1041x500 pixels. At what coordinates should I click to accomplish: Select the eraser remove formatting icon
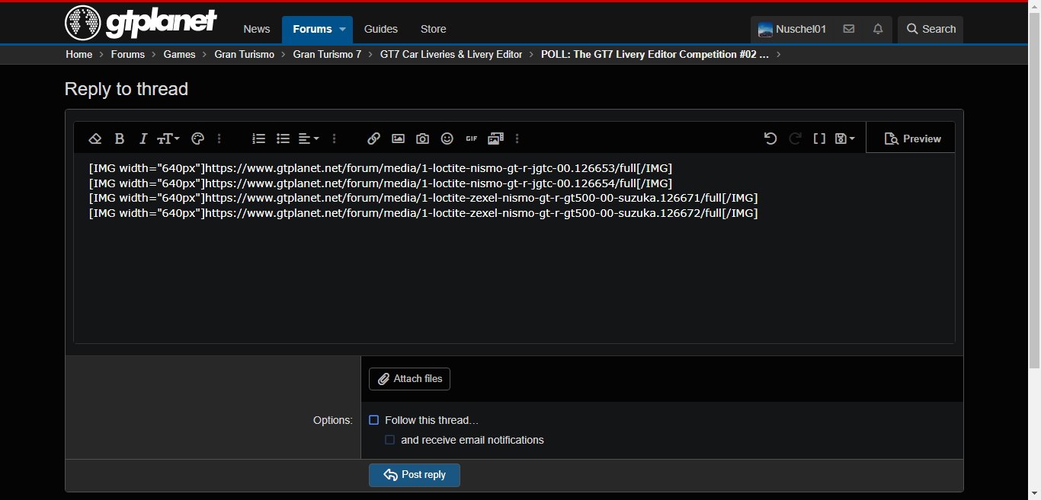point(95,139)
